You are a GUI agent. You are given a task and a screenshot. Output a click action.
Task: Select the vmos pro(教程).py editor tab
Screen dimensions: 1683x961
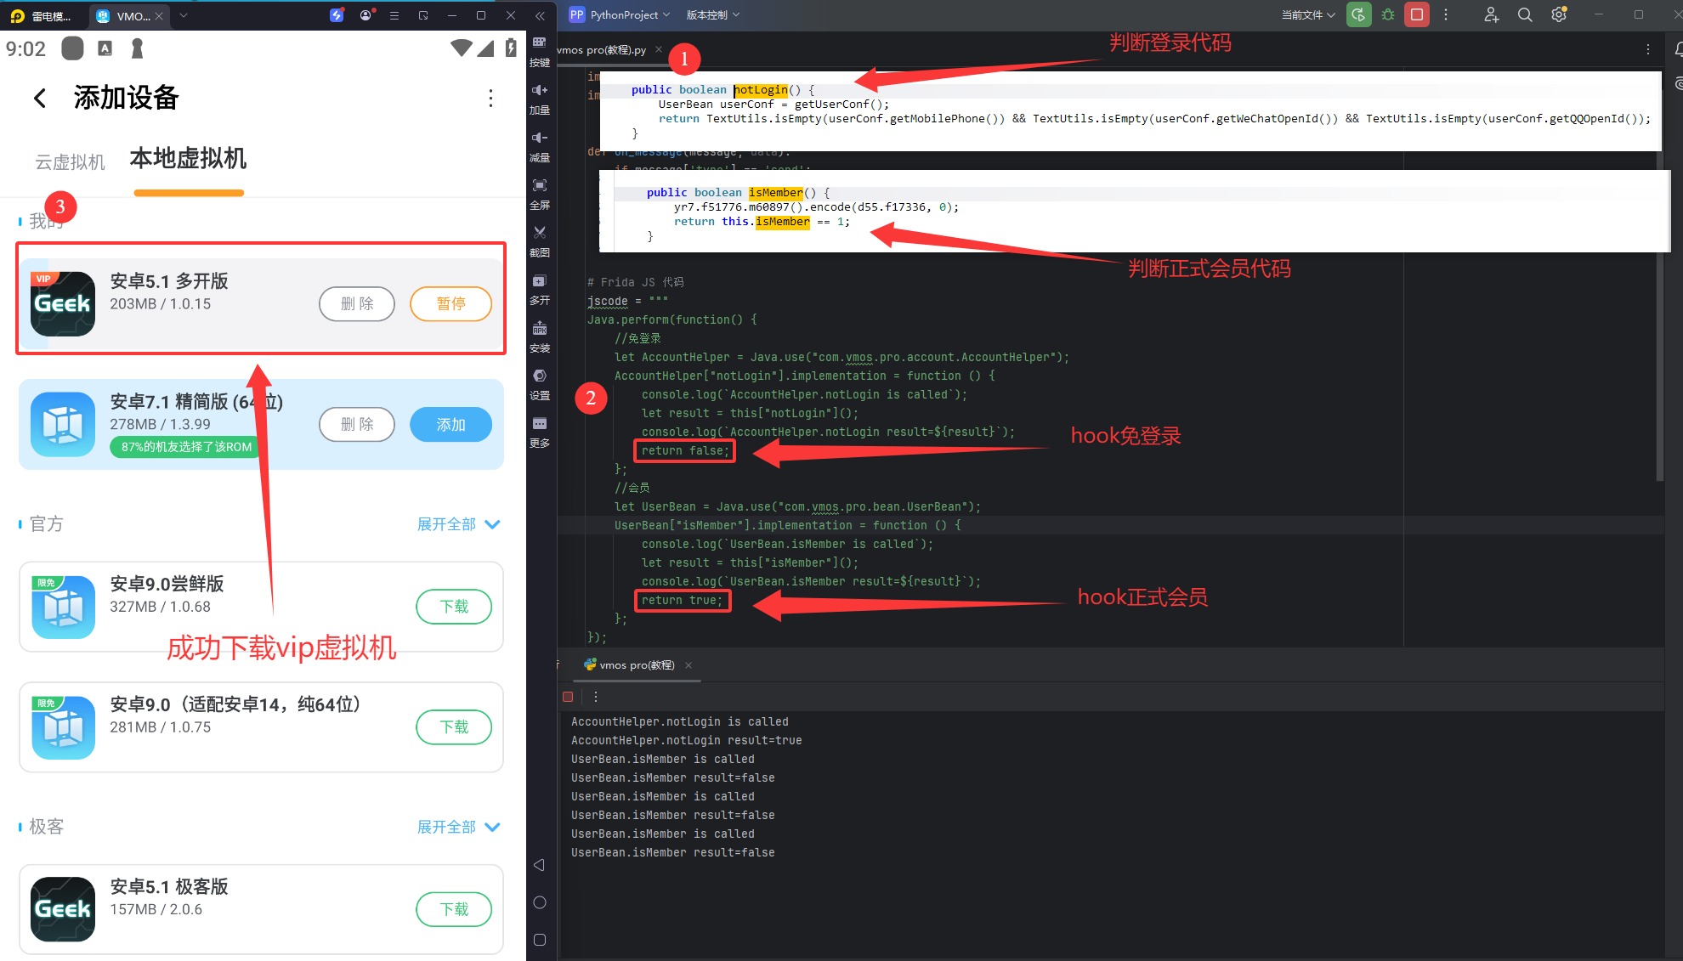click(x=602, y=50)
